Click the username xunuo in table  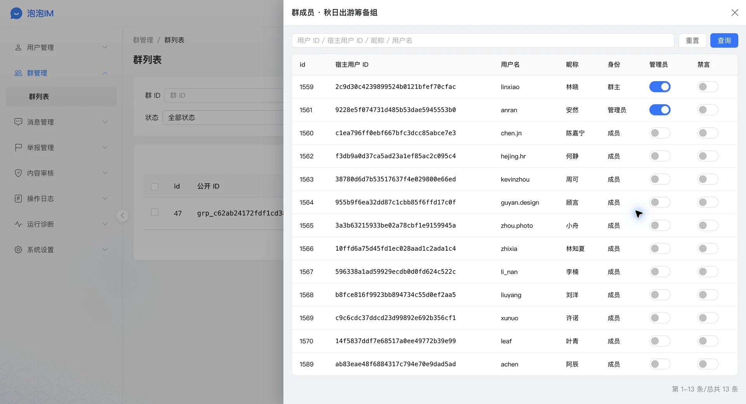(509, 318)
